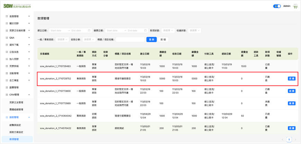The height and width of the screenshot is (144, 301).
Task: Open the 款項狀態 dropdown
Action: [x=168, y=31]
